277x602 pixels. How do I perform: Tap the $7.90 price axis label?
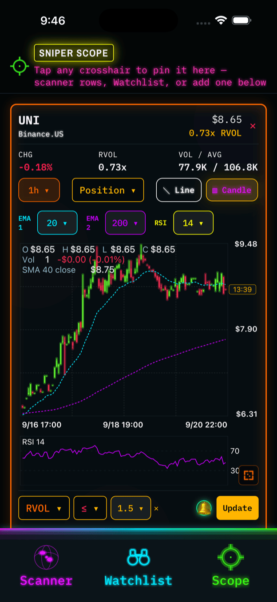click(x=246, y=329)
